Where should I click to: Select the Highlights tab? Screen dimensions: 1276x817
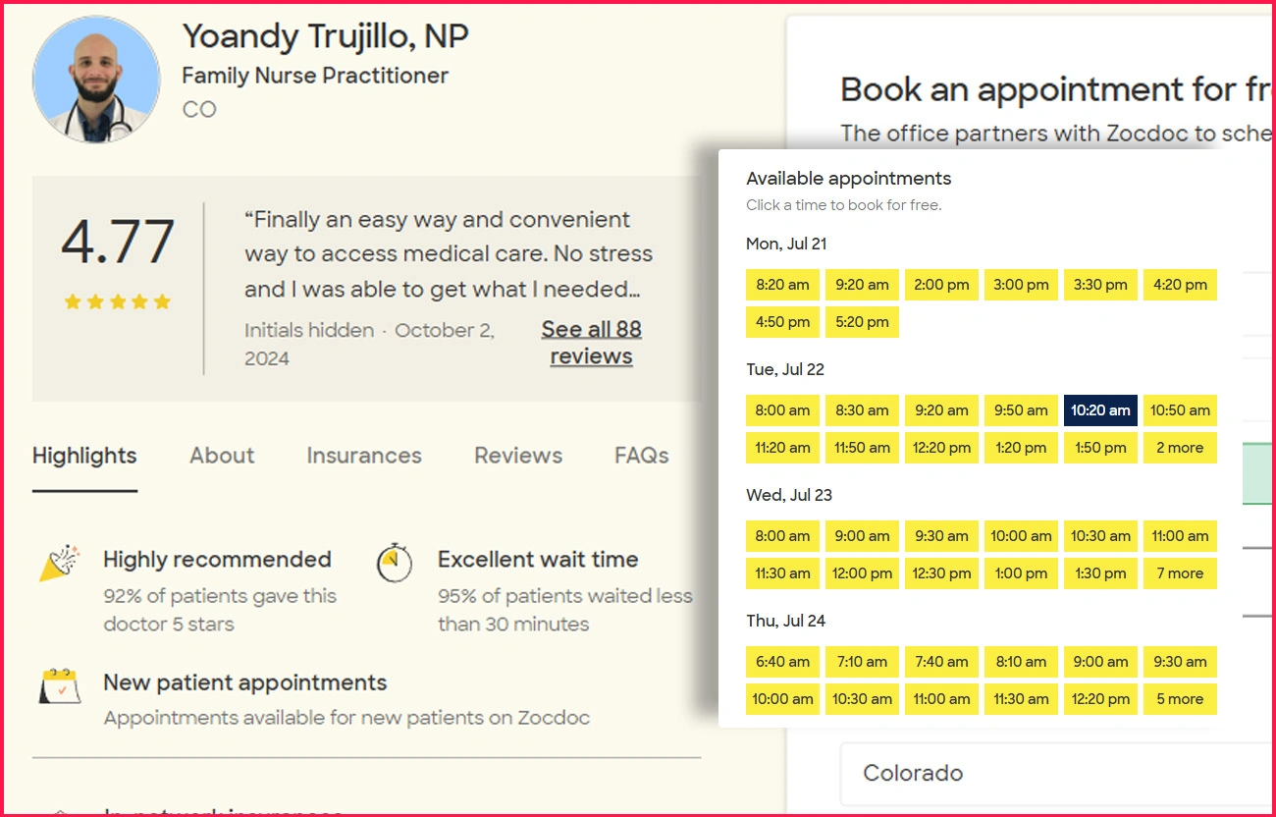pos(84,456)
